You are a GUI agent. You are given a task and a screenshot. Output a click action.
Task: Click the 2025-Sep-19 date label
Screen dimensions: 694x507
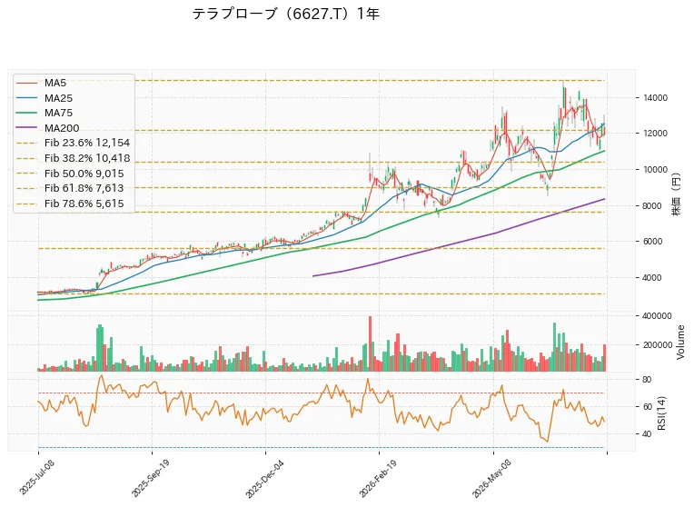pyautogui.click(x=150, y=477)
